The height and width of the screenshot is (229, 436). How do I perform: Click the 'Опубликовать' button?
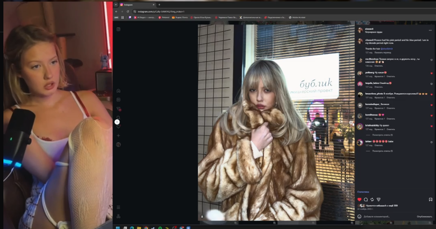[x=424, y=217]
